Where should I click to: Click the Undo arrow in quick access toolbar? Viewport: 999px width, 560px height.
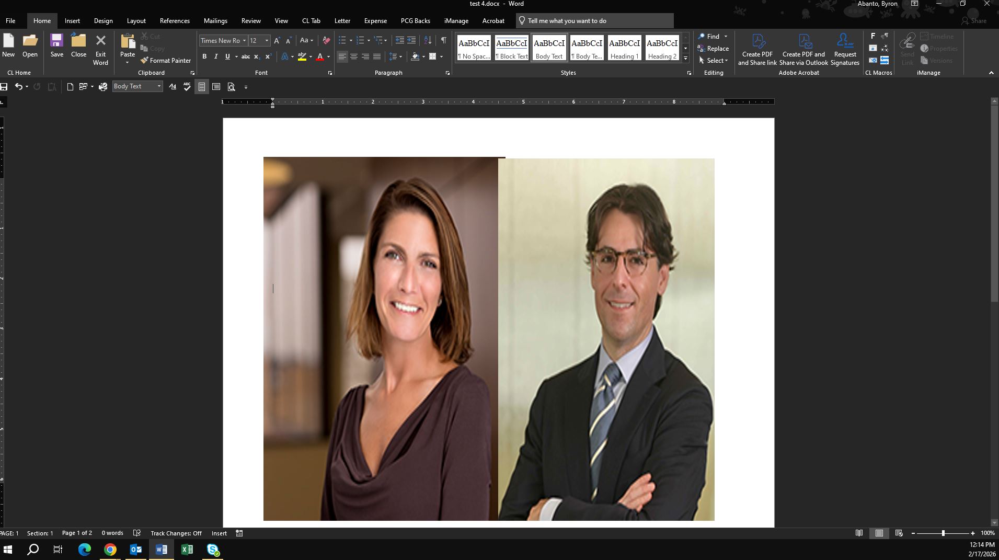coord(18,87)
